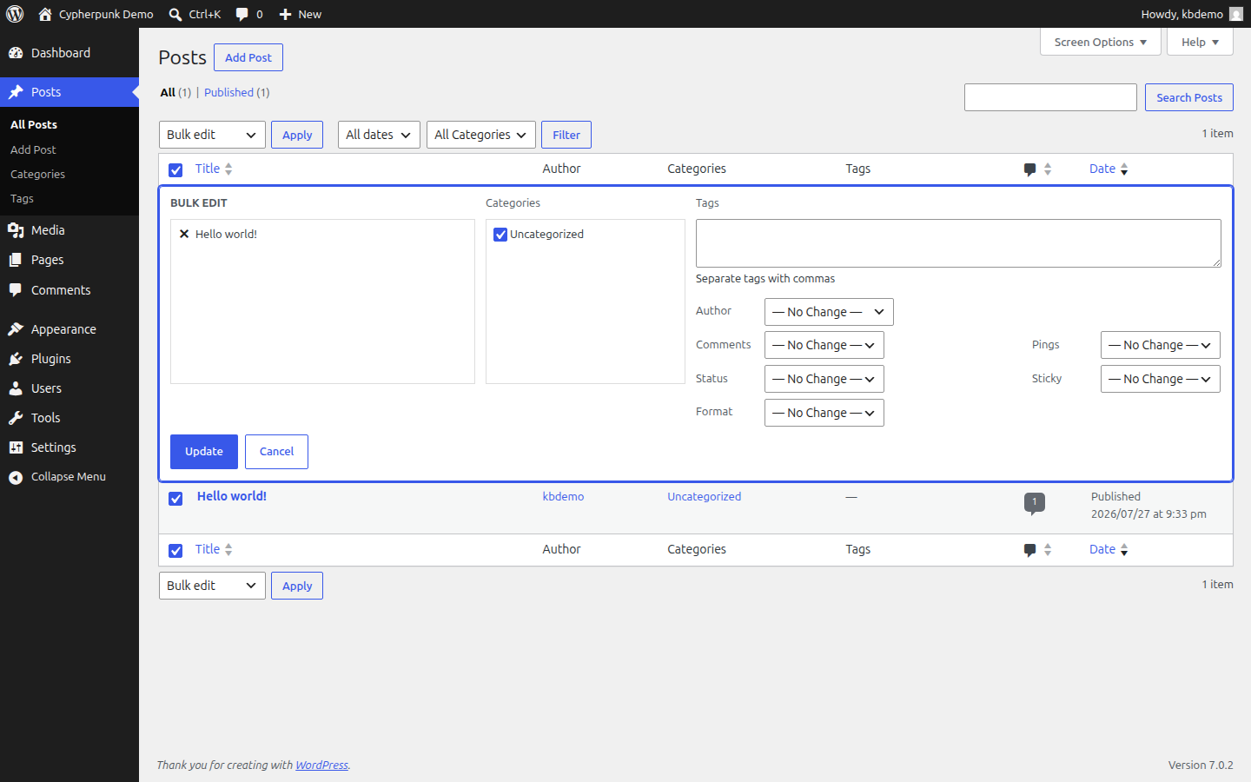
Task: Expand the Help panel
Action: pyautogui.click(x=1201, y=42)
